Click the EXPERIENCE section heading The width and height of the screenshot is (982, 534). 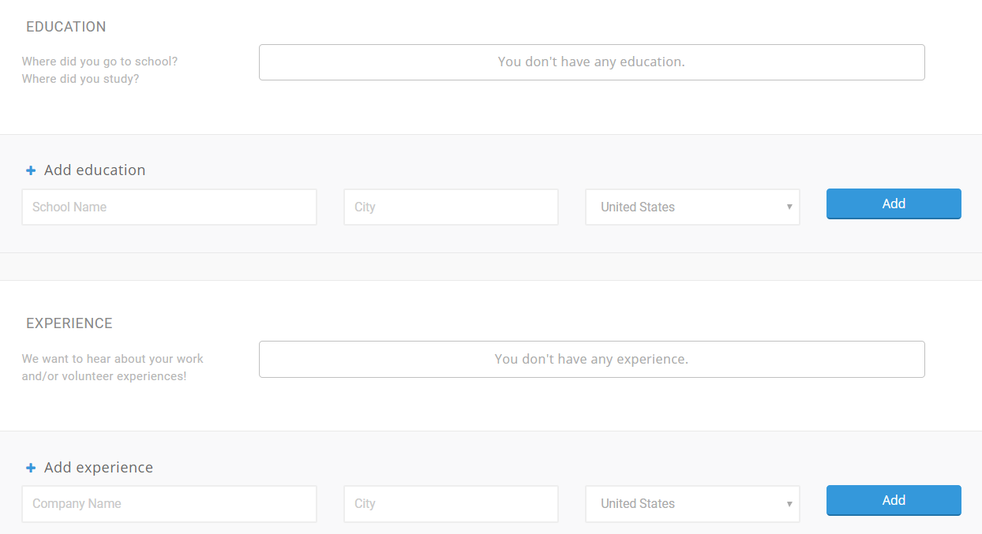69,323
